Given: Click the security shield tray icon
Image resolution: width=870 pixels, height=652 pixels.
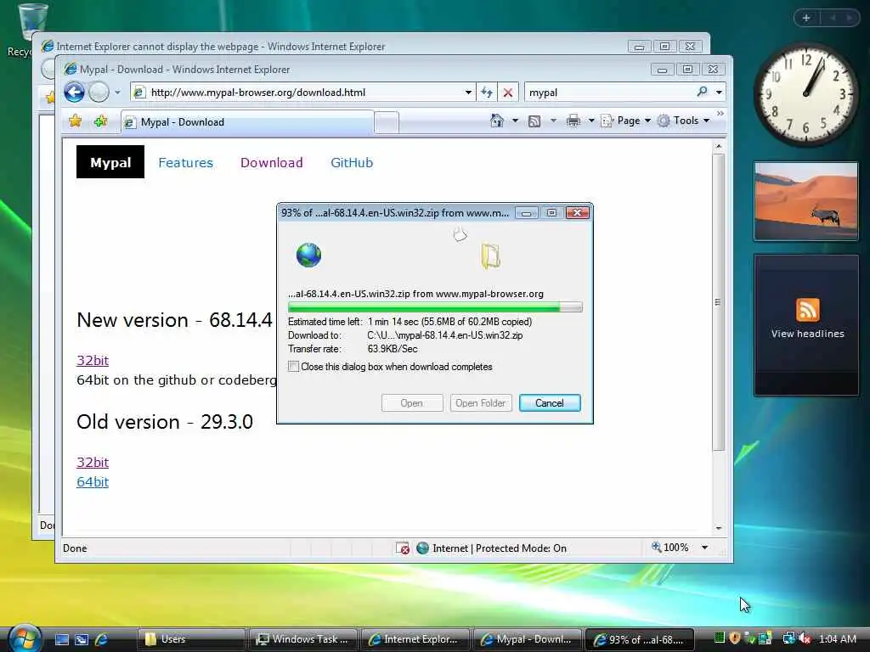Looking at the screenshot, I should click(x=735, y=638).
